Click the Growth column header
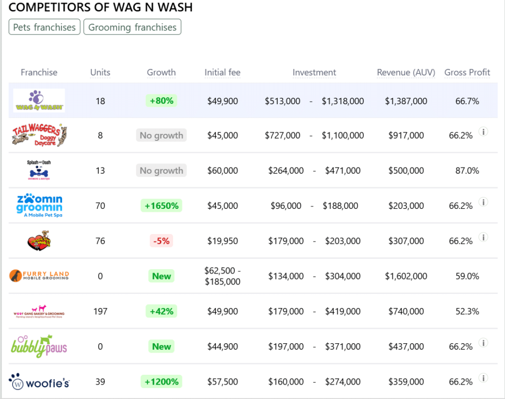 pyautogui.click(x=161, y=72)
